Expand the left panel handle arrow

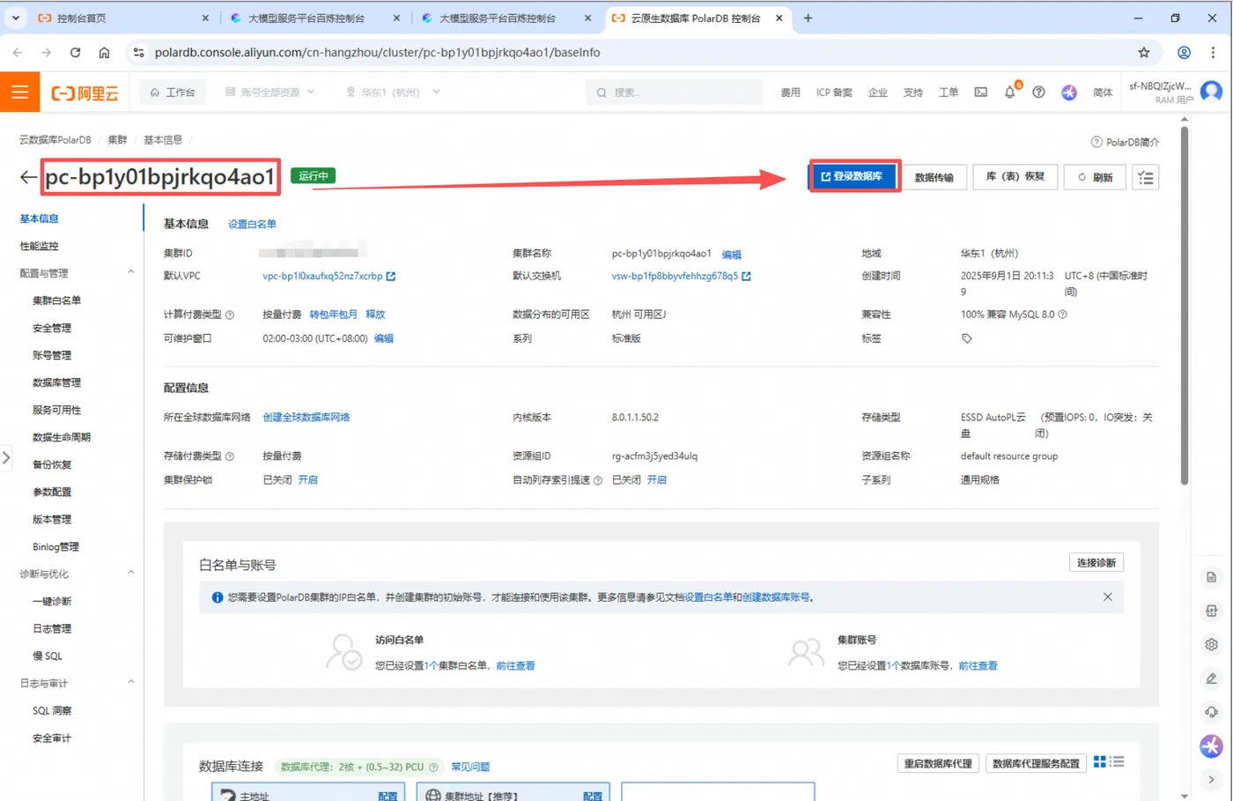(6, 457)
